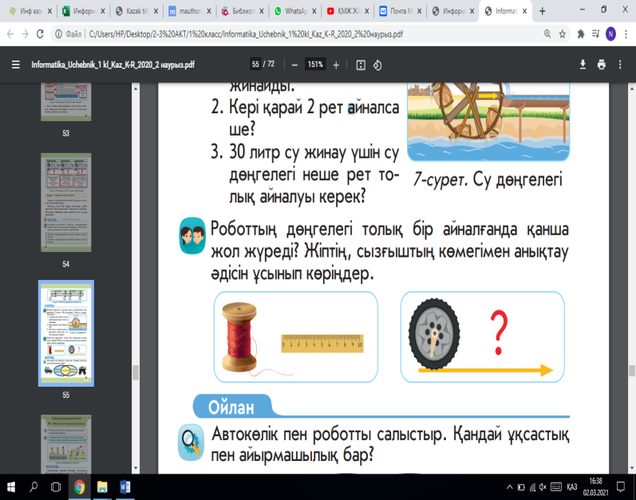Viewport: 636px width, 500px height.
Task: Switch to the WhatsApp tab
Action: 296,11
